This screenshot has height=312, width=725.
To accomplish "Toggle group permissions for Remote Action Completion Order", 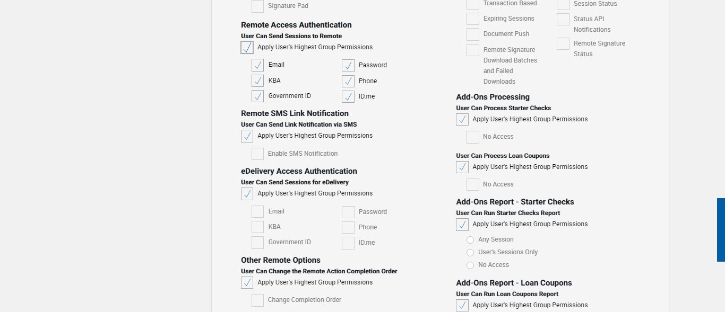I will pyautogui.click(x=247, y=283).
